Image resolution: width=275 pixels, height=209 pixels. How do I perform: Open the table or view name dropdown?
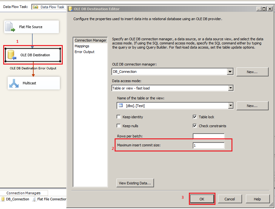point(231,106)
